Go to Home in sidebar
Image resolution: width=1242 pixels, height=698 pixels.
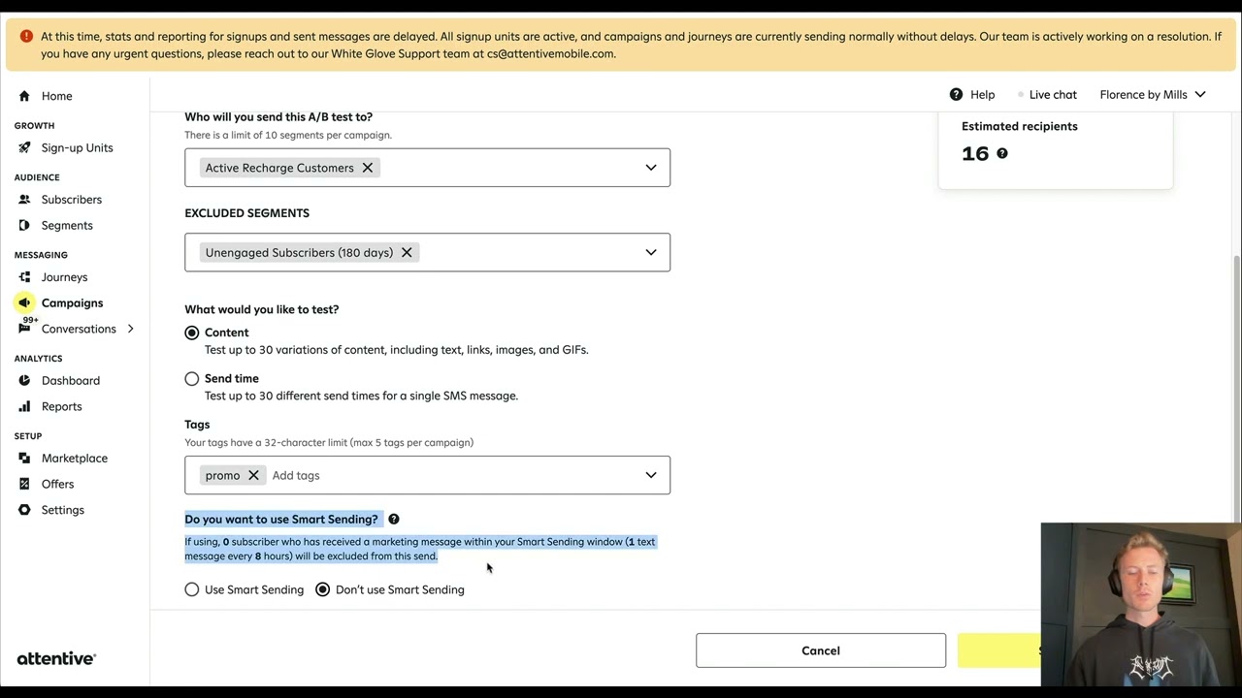[x=57, y=96]
